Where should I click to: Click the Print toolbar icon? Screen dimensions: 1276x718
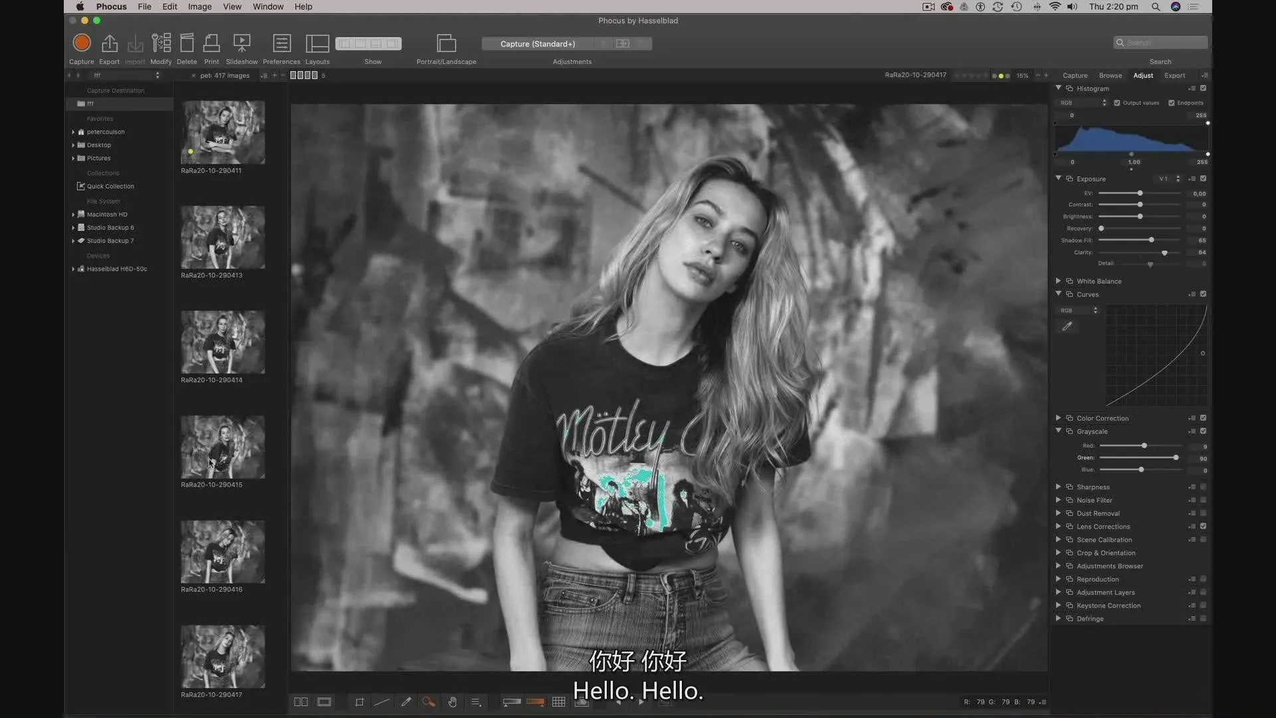tap(211, 43)
